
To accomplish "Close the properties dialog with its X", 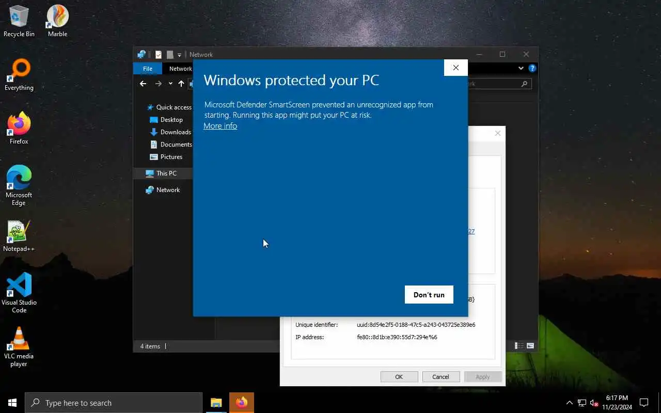I will tap(498, 133).
